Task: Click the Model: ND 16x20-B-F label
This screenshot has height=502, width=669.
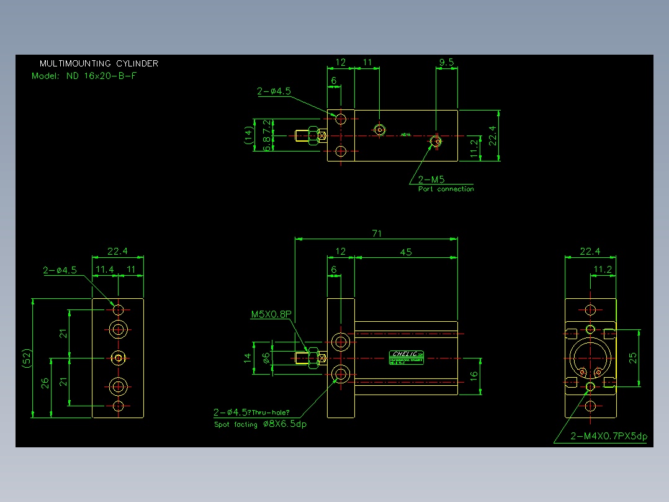Action: (x=84, y=76)
